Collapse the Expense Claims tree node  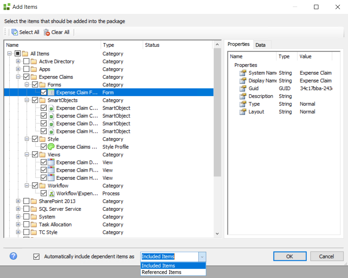[18, 77]
